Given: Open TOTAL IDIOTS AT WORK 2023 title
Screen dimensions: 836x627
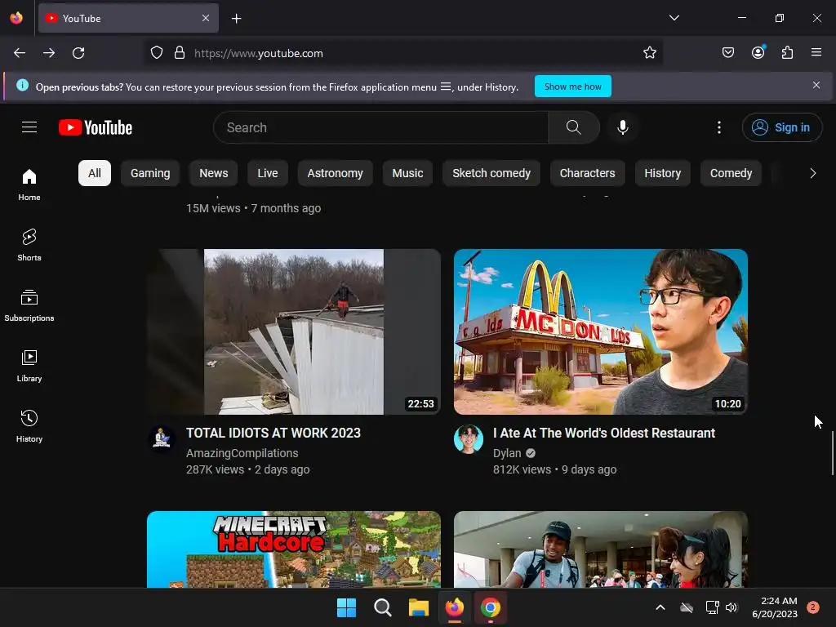Looking at the screenshot, I should [x=273, y=433].
